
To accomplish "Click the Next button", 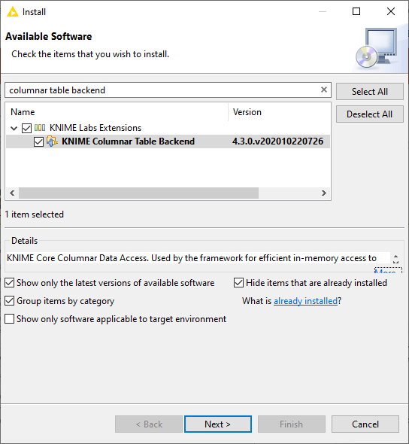I will click(218, 424).
